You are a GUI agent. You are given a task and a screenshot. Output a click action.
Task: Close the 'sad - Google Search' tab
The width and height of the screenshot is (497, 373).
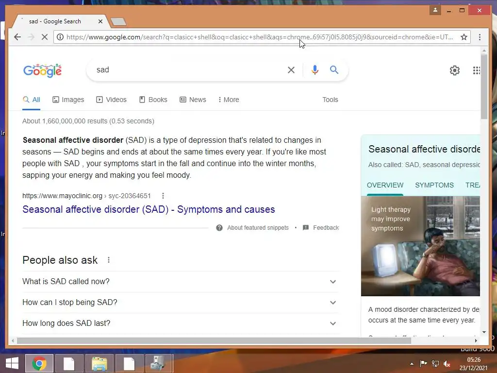pyautogui.click(x=100, y=21)
